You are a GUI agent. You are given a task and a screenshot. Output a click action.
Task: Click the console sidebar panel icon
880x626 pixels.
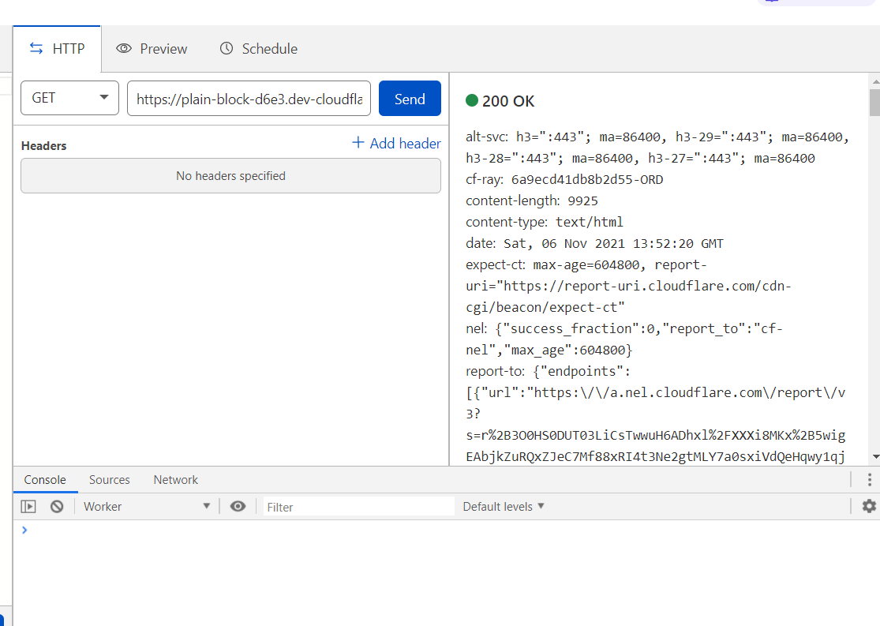(x=28, y=506)
